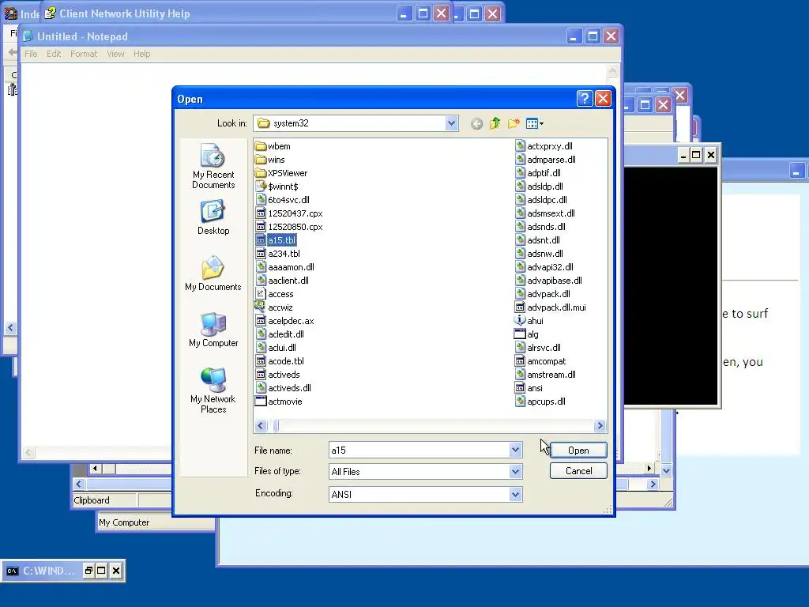Select the alg application file

[x=527, y=334]
